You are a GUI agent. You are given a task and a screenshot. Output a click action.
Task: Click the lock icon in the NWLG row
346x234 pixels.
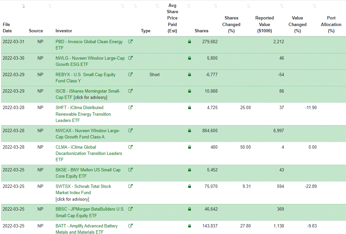tap(189, 58)
